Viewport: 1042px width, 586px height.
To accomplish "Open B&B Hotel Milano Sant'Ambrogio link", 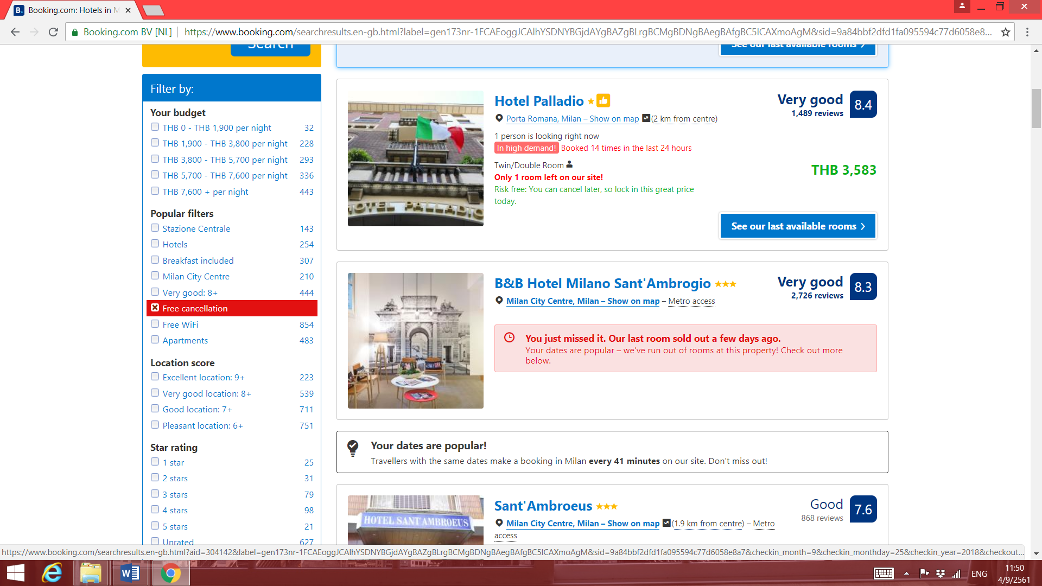I will tap(602, 283).
